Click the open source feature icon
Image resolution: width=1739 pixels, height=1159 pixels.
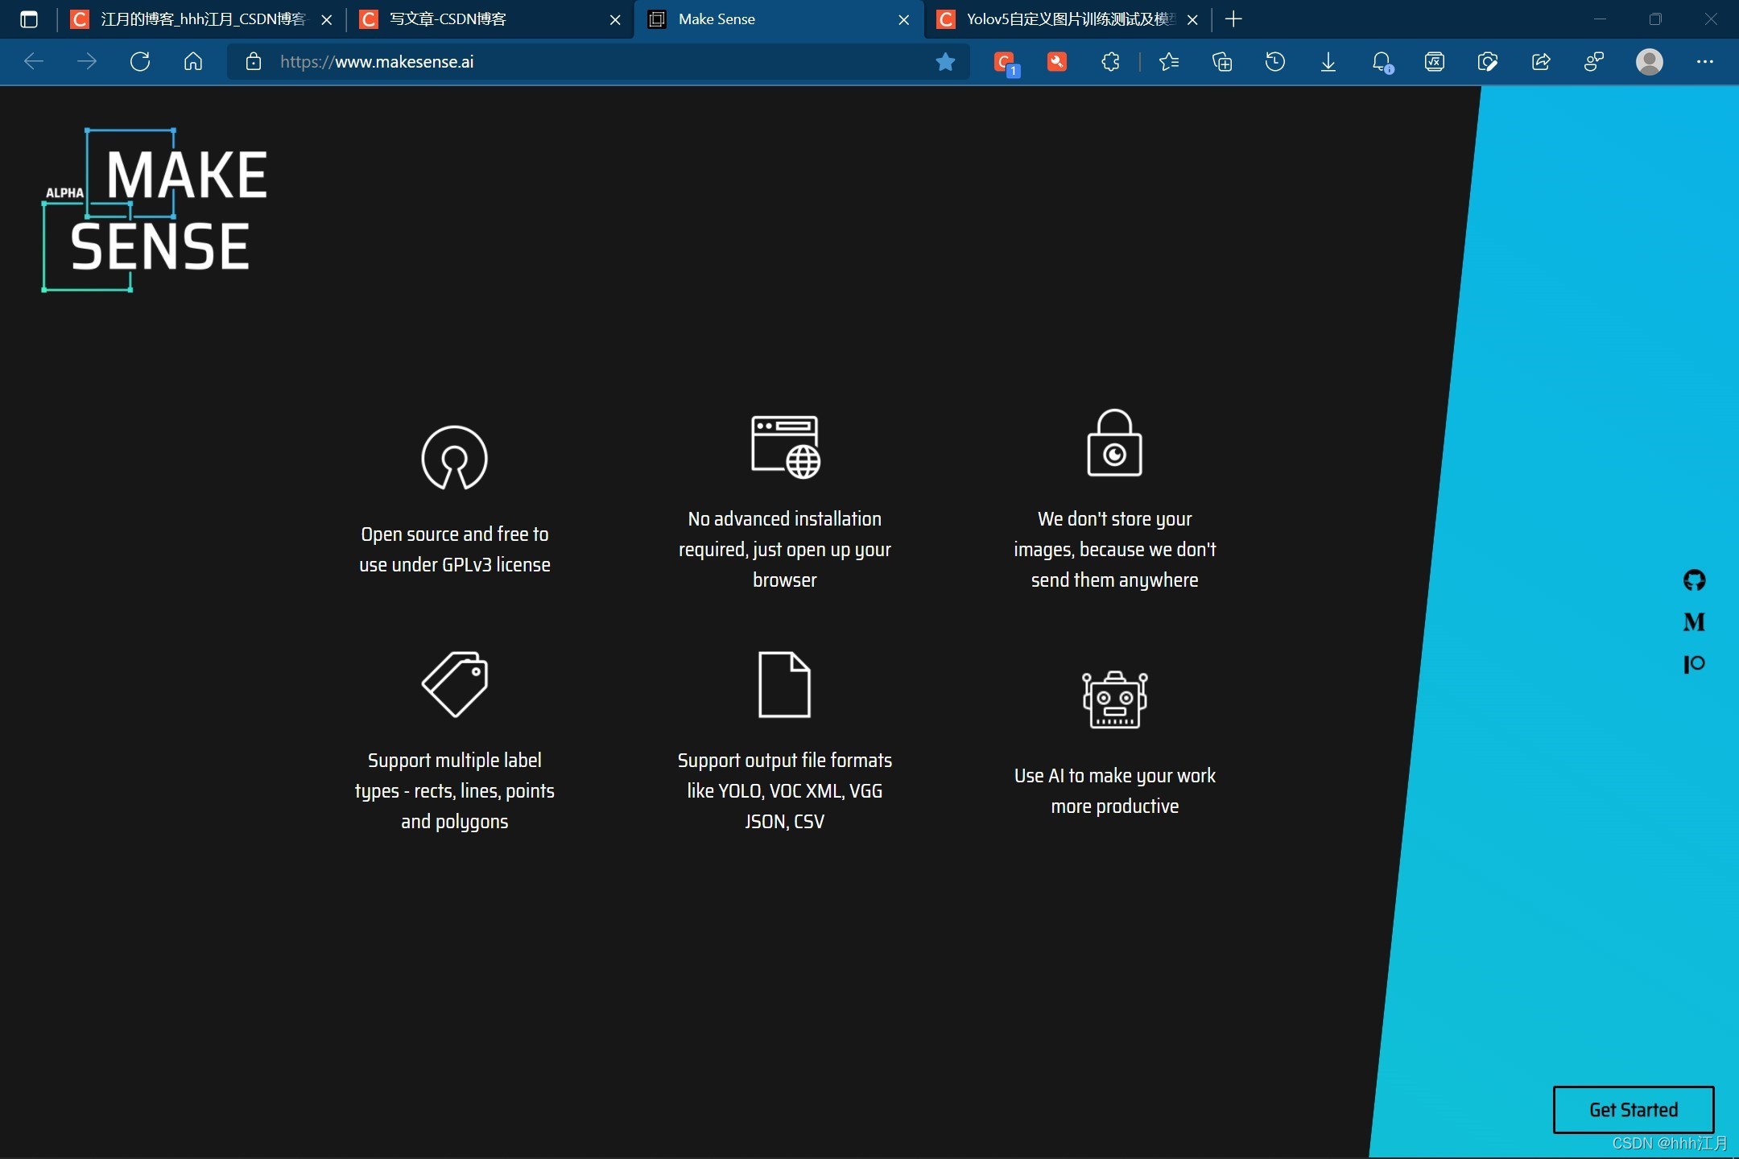454,457
